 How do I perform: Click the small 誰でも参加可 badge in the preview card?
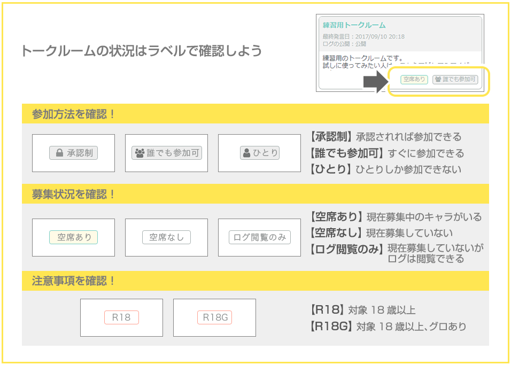455,80
